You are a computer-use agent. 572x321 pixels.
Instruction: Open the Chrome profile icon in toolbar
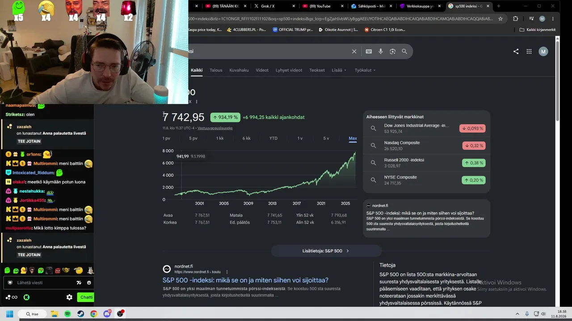click(x=542, y=19)
